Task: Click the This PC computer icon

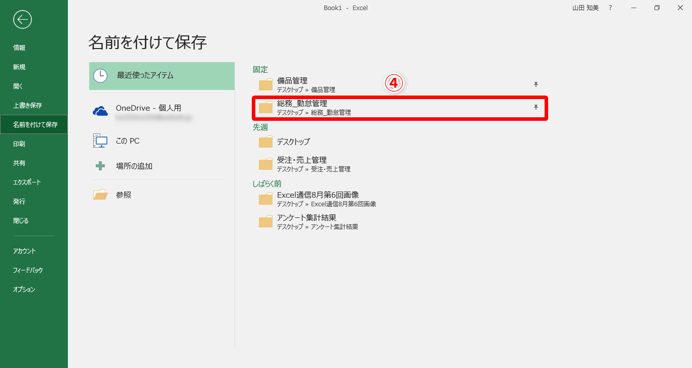Action: [100, 141]
